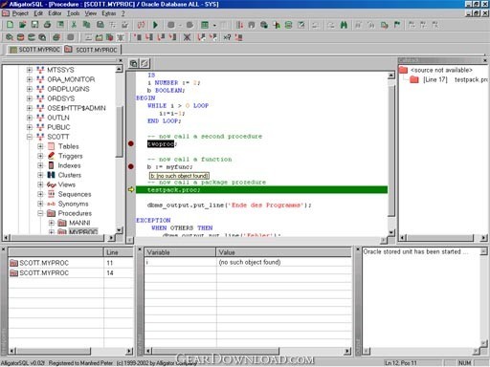Click the binoculars Find icon

pyautogui.click(x=344, y=25)
